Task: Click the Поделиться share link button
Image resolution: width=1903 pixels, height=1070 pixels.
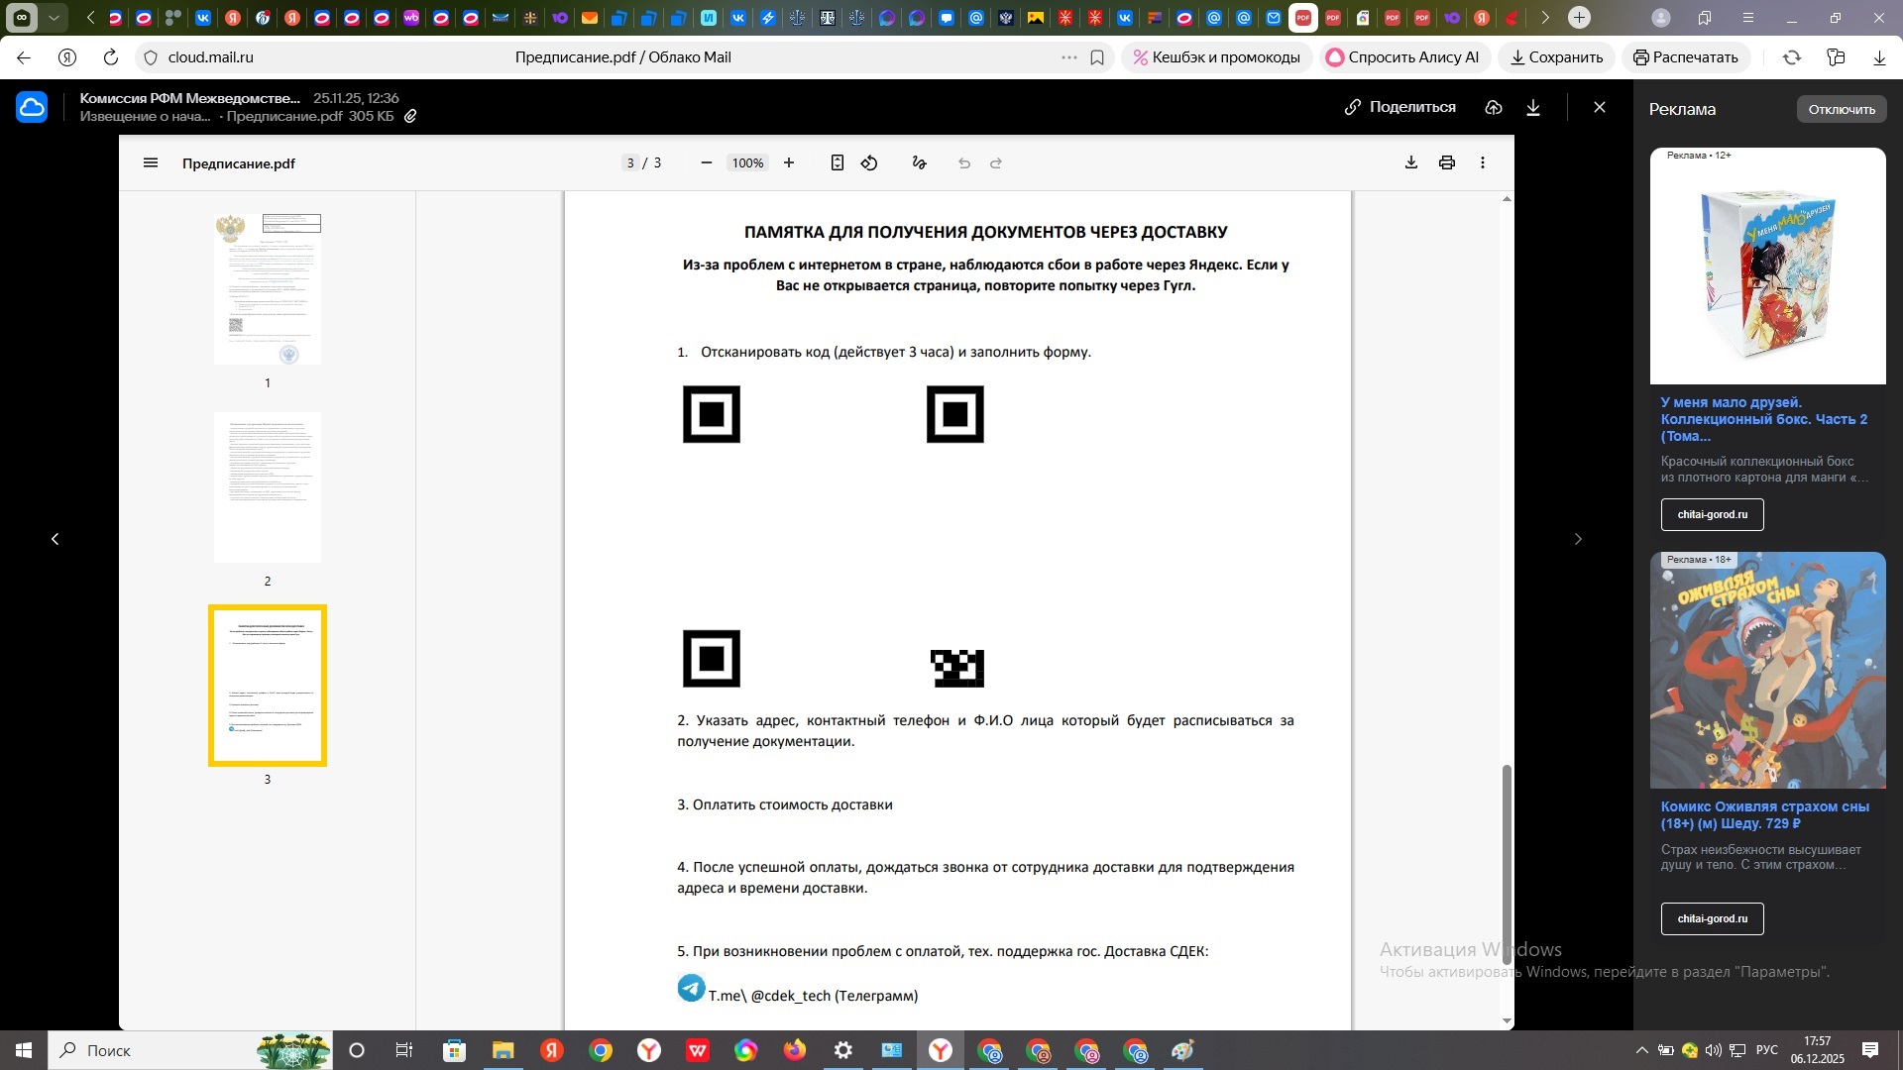Action: point(1400,107)
